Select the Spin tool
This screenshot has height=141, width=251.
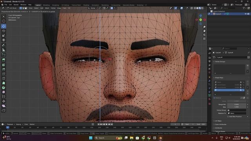point(4,88)
